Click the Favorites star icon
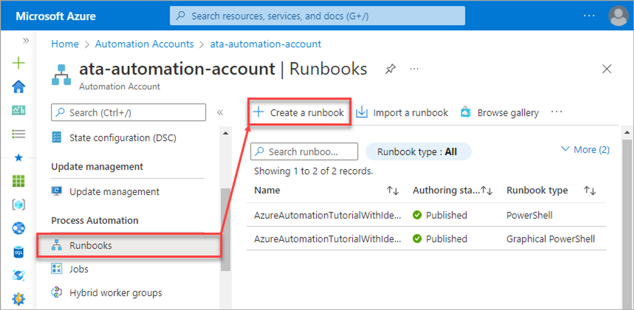Image resolution: width=634 pixels, height=310 pixels. pos(18,158)
